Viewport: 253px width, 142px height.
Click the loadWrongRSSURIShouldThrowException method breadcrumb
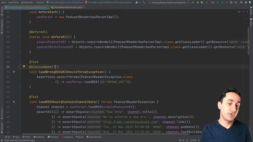pyautogui.click(x=108, y=2)
